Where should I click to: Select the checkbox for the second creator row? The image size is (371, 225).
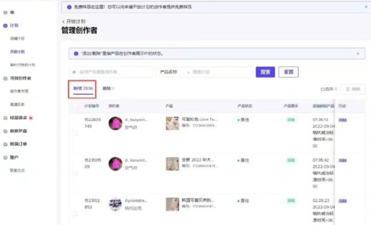pyautogui.click(x=75, y=172)
